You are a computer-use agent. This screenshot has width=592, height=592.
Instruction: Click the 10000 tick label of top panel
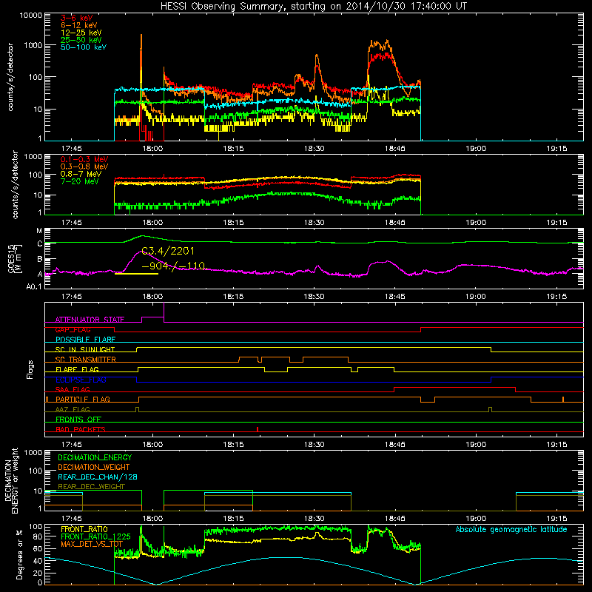pyautogui.click(x=30, y=15)
